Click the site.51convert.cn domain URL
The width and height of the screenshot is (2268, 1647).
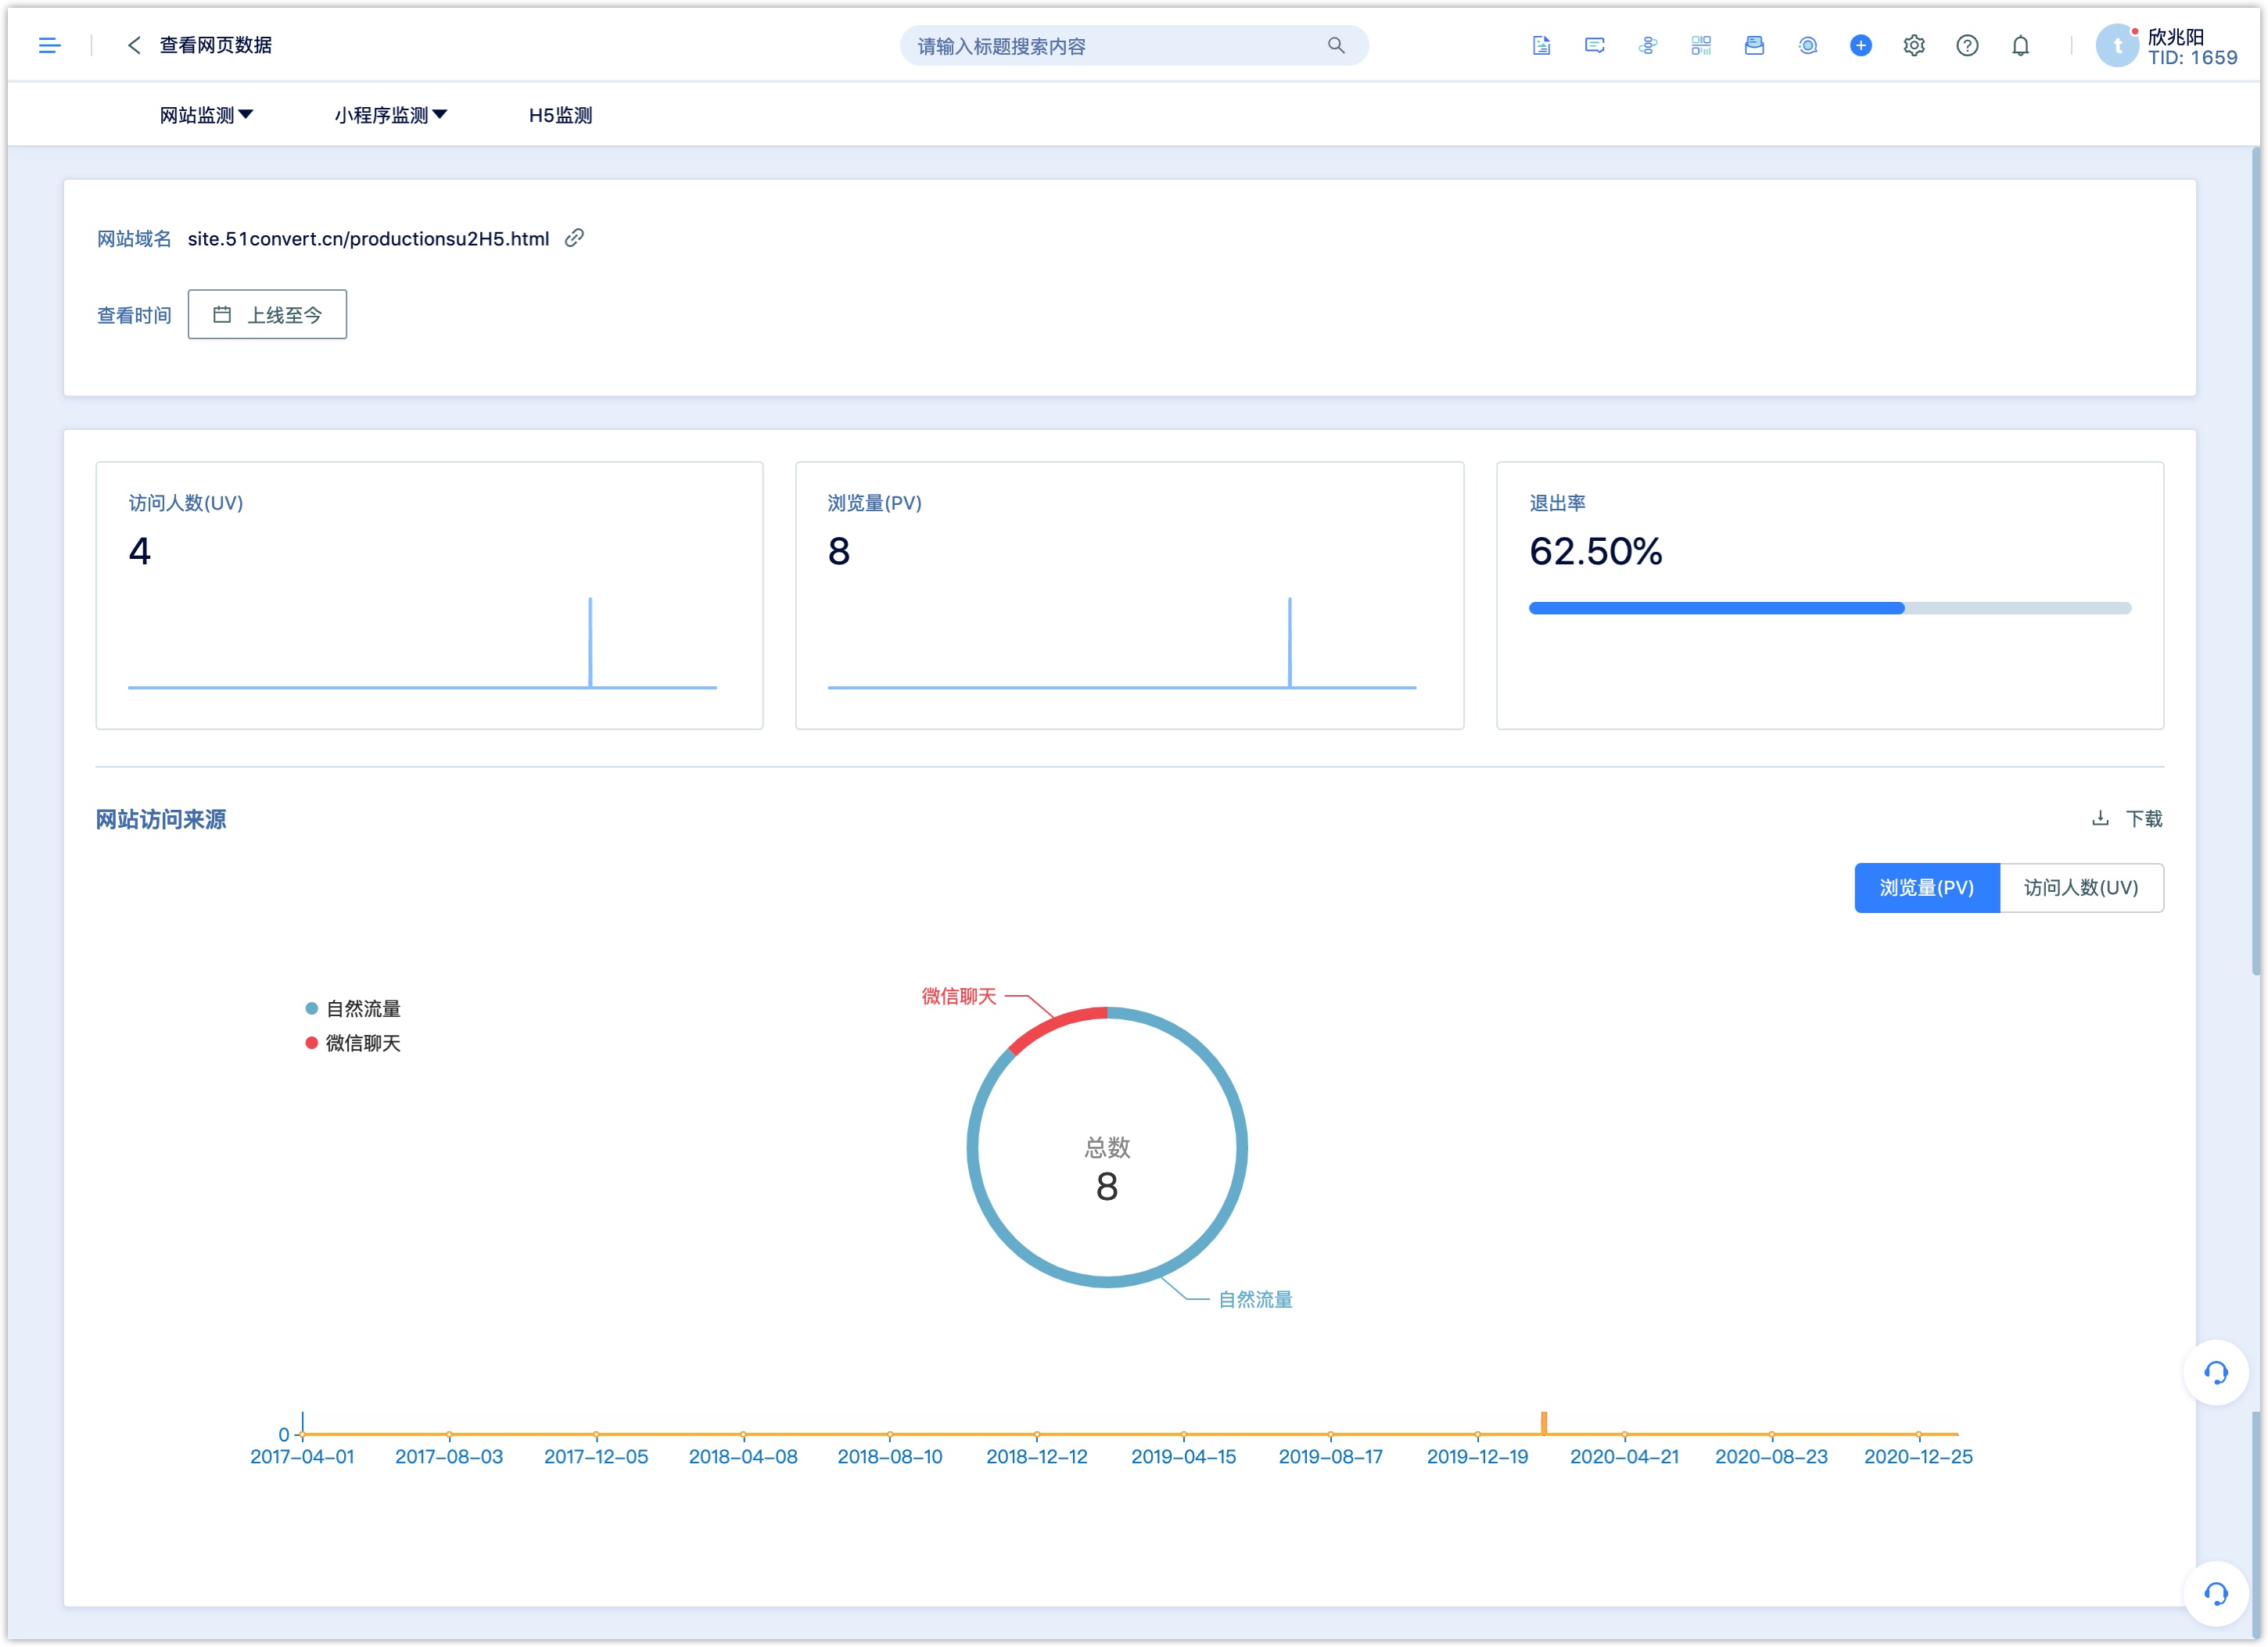(368, 239)
